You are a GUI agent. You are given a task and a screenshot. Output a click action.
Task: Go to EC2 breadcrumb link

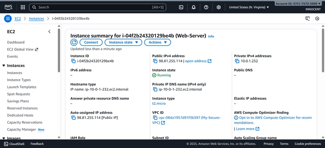coord(17,19)
